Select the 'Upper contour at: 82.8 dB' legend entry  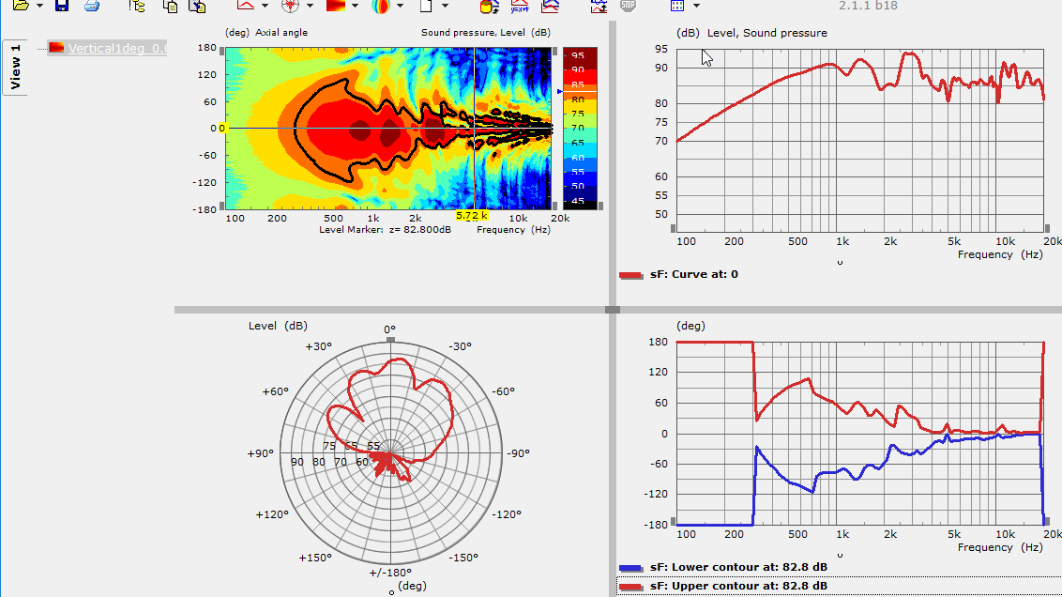tap(739, 586)
